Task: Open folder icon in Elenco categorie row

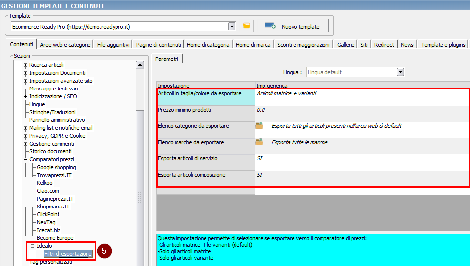Action: (x=259, y=126)
